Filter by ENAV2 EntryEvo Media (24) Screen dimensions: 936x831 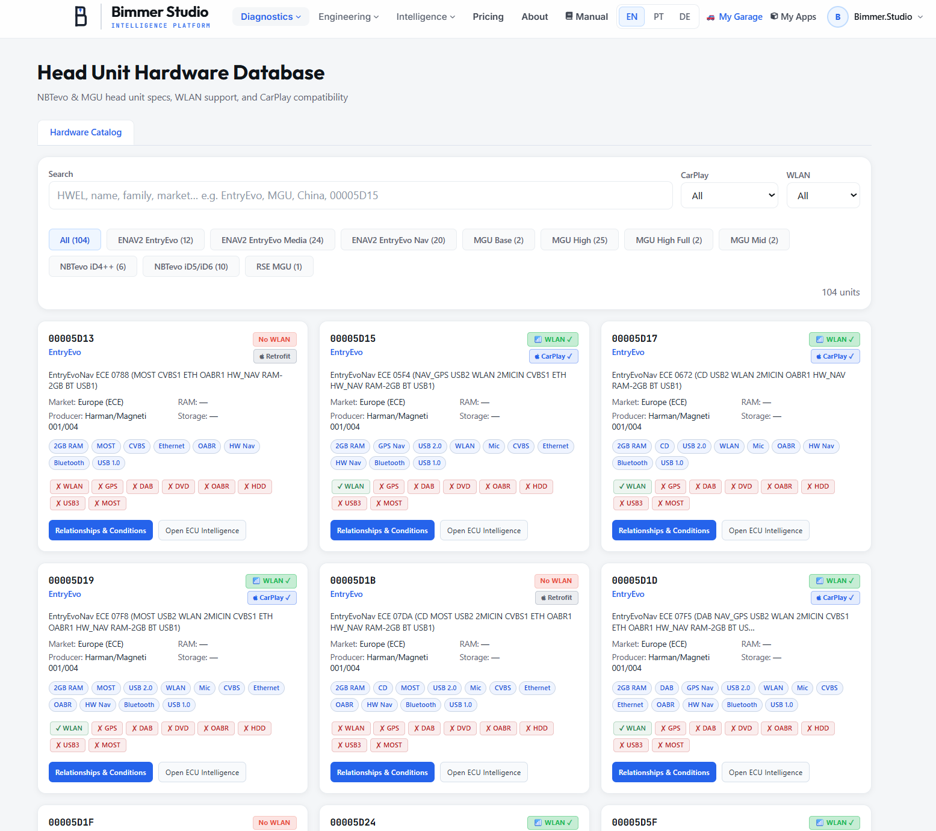[x=273, y=240]
